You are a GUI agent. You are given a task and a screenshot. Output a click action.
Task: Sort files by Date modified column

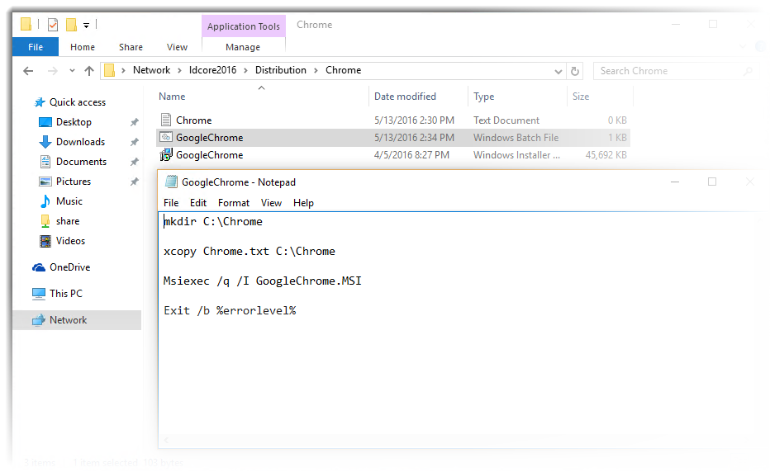[405, 97]
